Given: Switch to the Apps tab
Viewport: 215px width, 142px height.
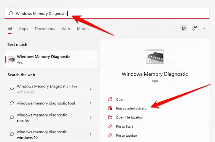Looking at the screenshot, I should 24,29.
